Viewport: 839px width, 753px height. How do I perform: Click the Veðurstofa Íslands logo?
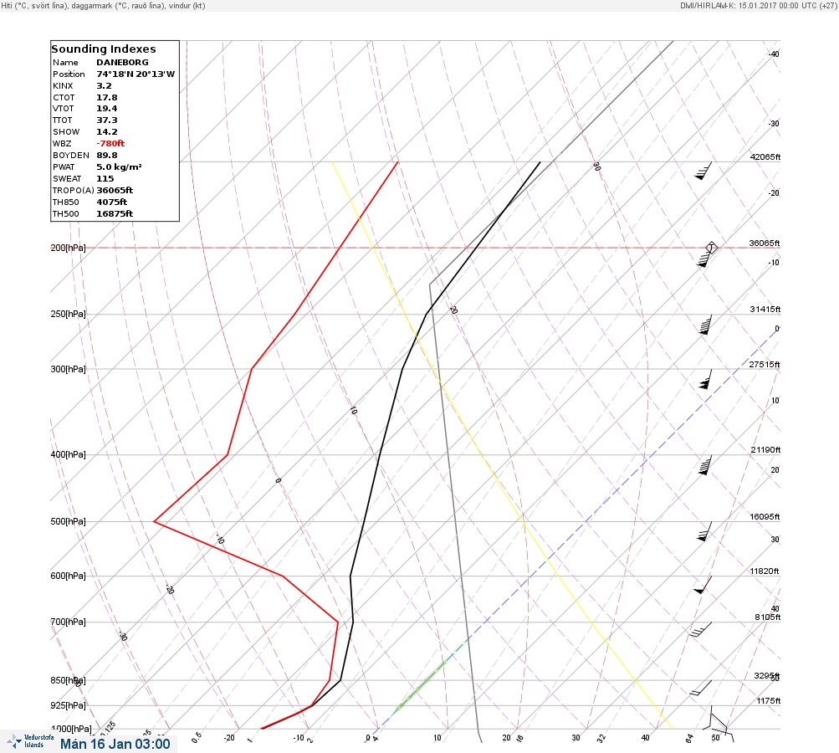click(30, 741)
